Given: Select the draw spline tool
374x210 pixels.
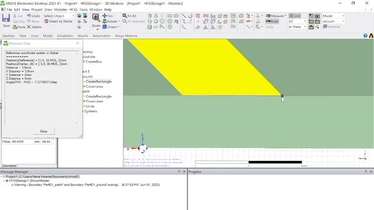Looking at the screenshot, I should coord(184,21).
